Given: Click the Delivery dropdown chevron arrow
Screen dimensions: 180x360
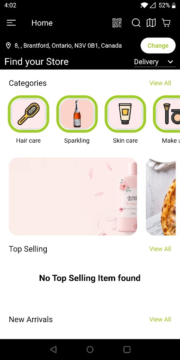Looking at the screenshot, I should [x=171, y=62].
